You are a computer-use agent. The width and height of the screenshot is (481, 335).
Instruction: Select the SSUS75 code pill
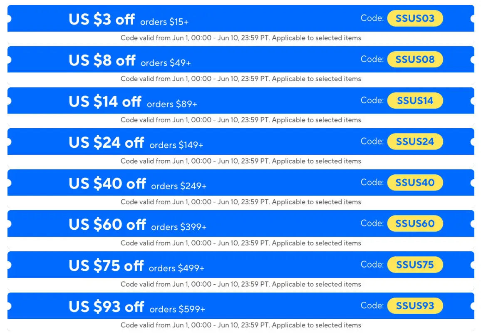pyautogui.click(x=415, y=264)
